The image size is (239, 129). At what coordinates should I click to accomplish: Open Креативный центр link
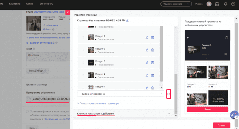[x=57, y=119]
